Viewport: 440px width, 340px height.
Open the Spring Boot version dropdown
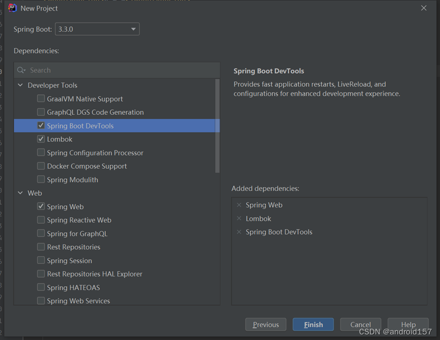97,29
